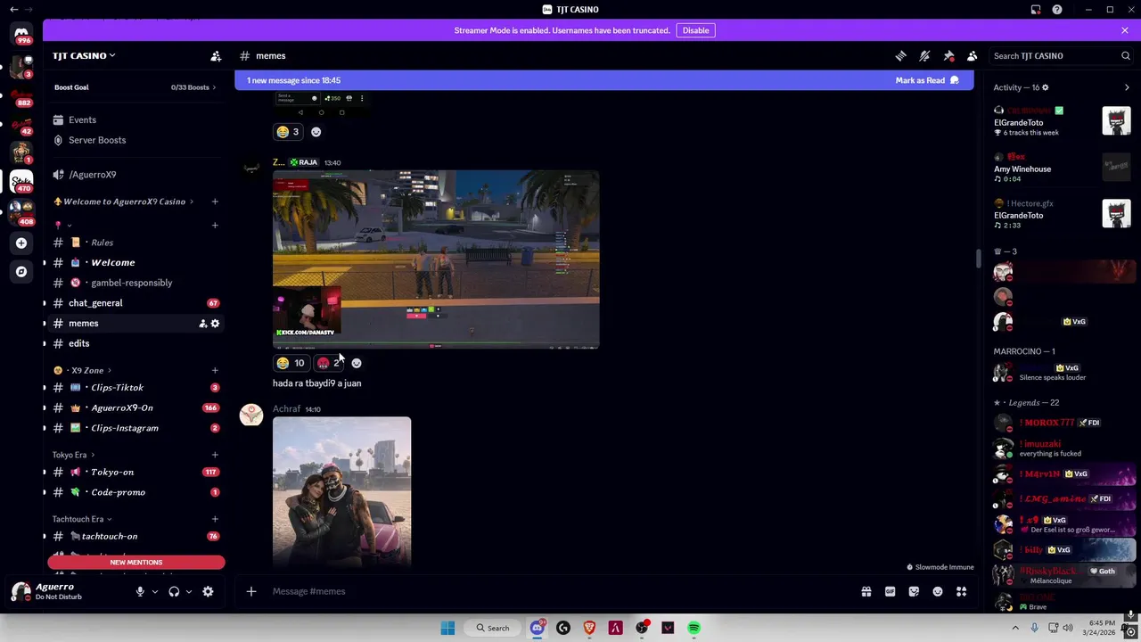Dismiss the Streamer Mode banner
Image resolution: width=1141 pixels, height=642 pixels.
point(1125,30)
